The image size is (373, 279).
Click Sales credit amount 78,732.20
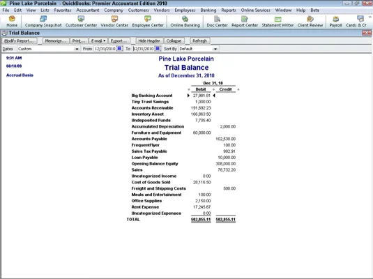pyautogui.click(x=227, y=169)
